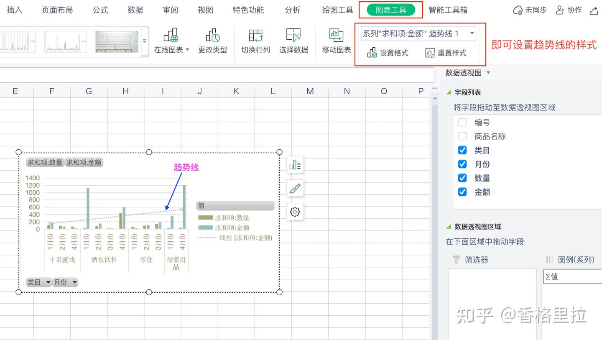Click the vertical scrollbar up arrow
This screenshot has height=340, width=602.
tap(434, 98)
